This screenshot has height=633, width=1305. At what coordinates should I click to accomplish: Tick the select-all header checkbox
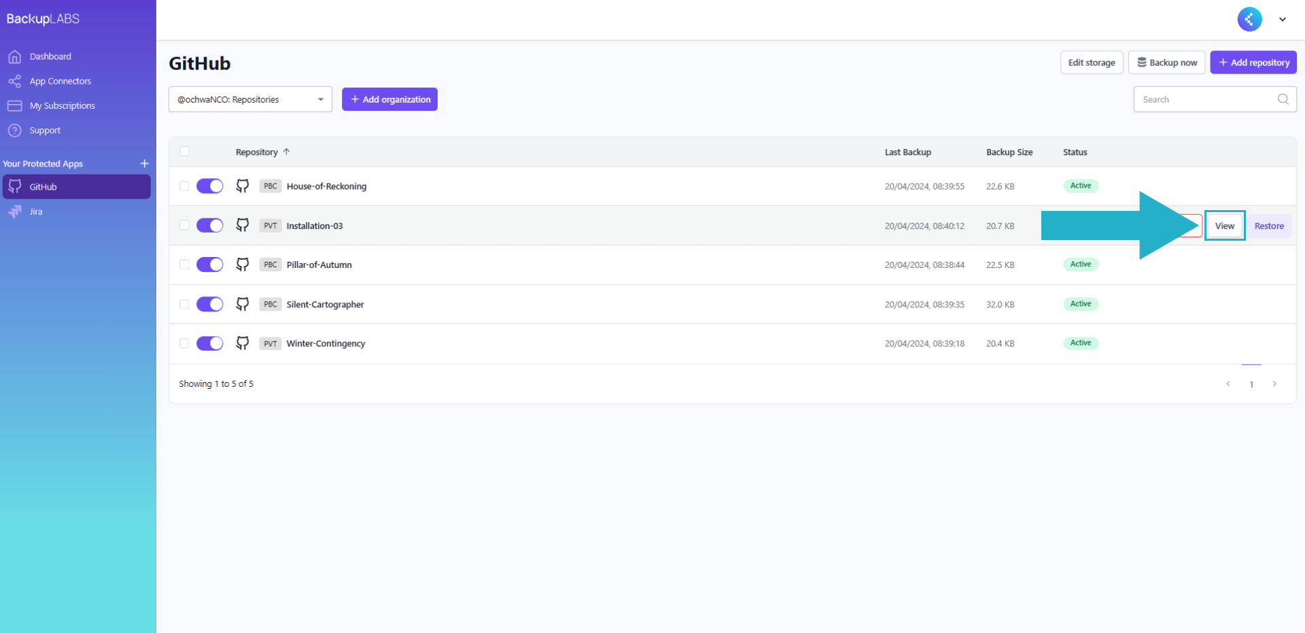click(x=184, y=152)
